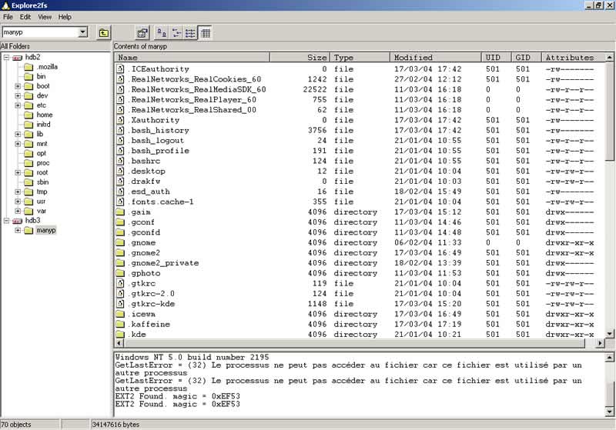The width and height of the screenshot is (616, 430).
Task: Expand the dev folder node
Action: click(x=18, y=95)
